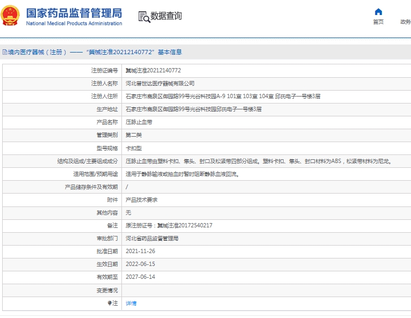The image size is (411, 318).
Task: Open the 首页 navigation item
Action: (x=378, y=22)
